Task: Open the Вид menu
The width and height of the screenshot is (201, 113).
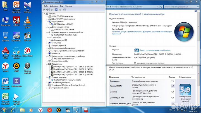Action: pos(61,6)
